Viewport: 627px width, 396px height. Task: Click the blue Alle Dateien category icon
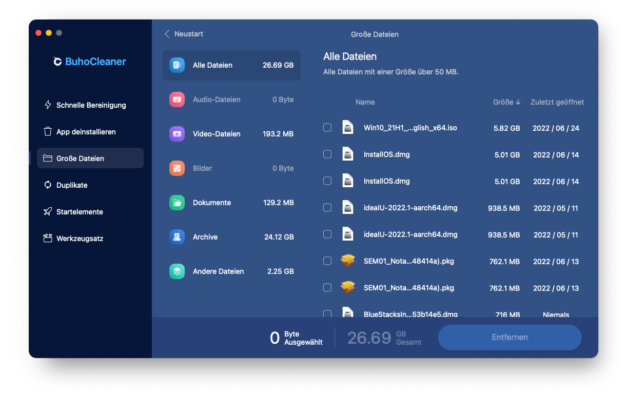(177, 65)
